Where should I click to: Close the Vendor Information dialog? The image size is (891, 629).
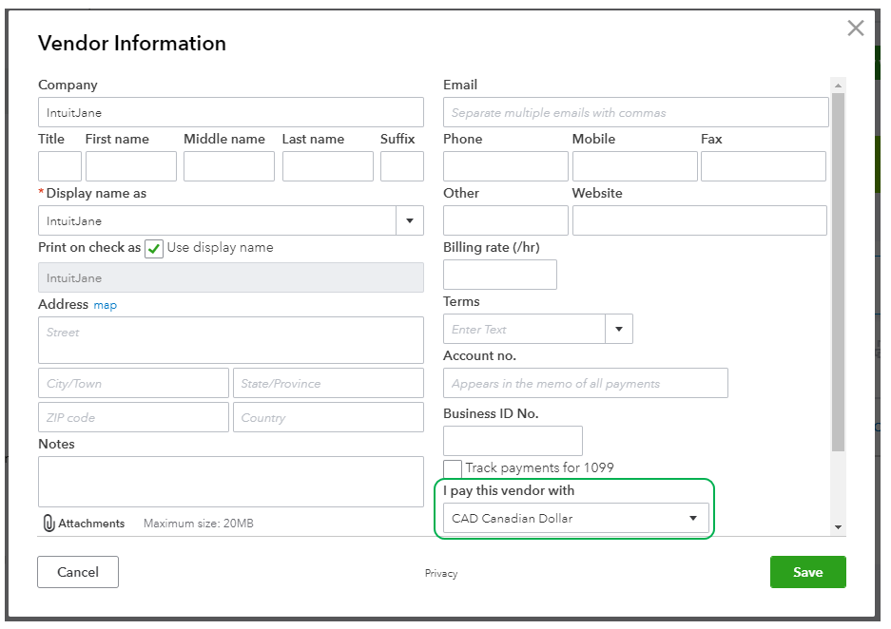point(855,29)
